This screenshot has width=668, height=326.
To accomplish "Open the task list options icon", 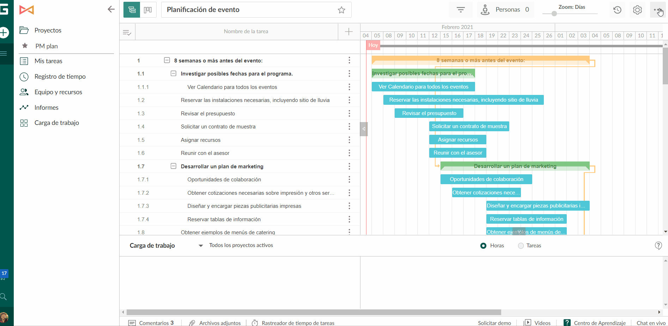I will pos(127,32).
